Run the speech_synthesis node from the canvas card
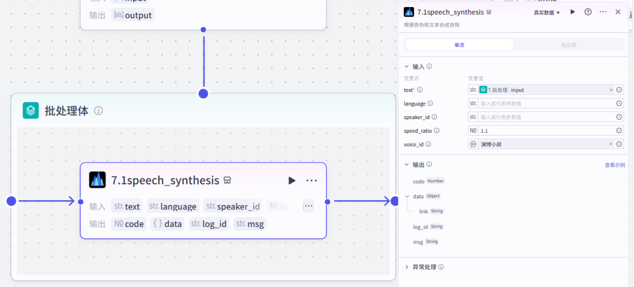The width and height of the screenshot is (634, 287). tap(292, 180)
